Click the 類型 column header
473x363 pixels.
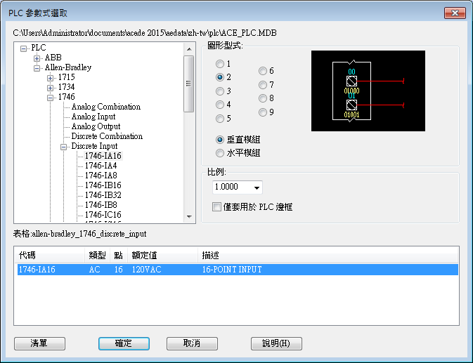pos(98,256)
